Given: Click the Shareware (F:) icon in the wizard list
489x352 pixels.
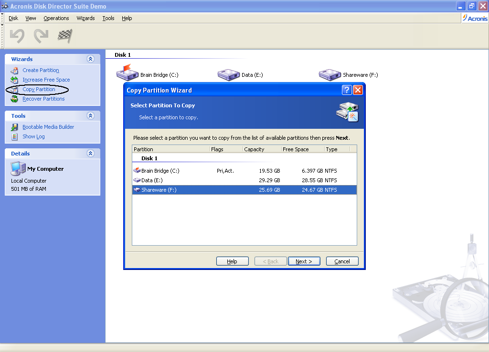Looking at the screenshot, I should [137, 190].
